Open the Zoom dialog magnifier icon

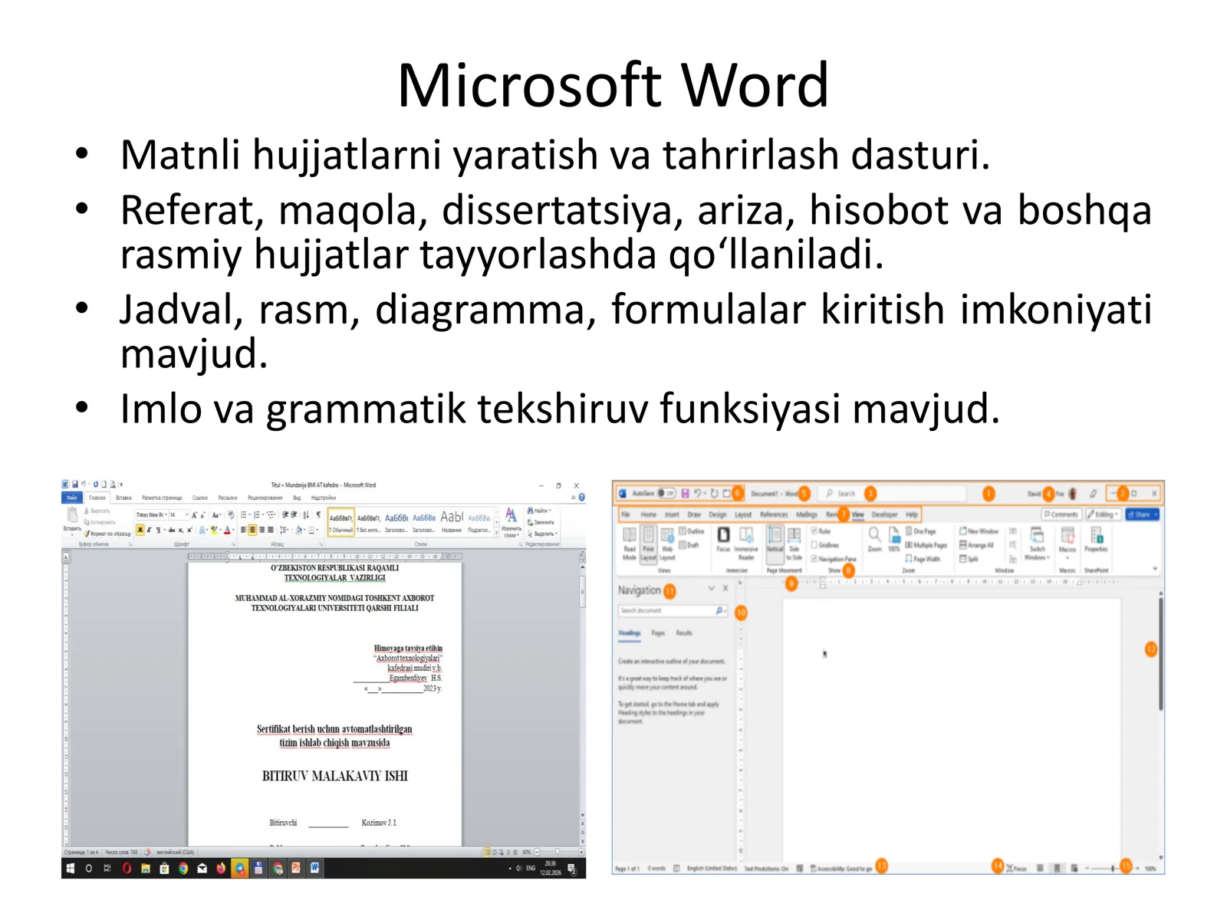[874, 539]
